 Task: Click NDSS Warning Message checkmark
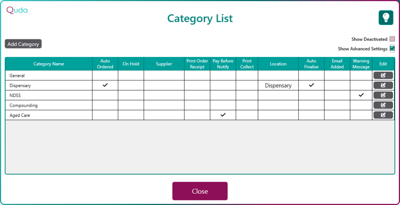click(x=361, y=95)
